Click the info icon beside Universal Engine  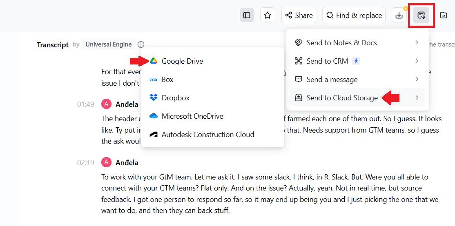pos(141,44)
